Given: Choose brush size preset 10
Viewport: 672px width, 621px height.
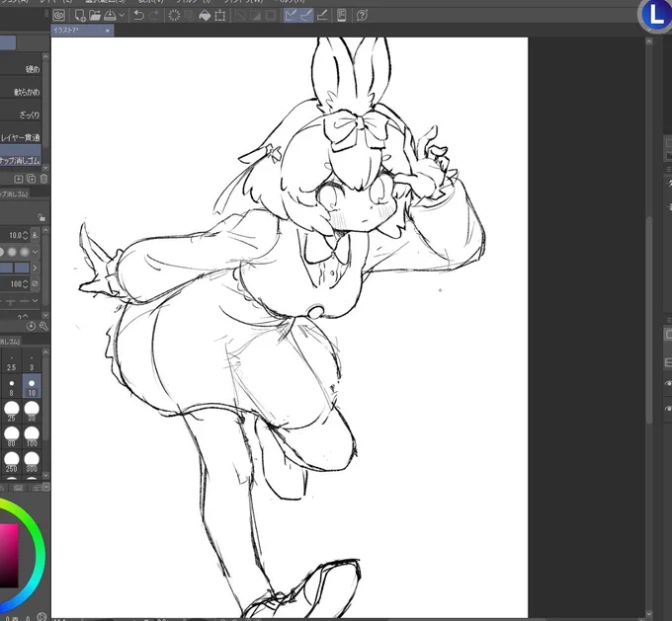Looking at the screenshot, I should click(32, 387).
